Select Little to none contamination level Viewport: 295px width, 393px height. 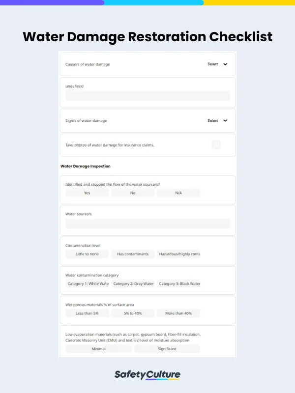[87, 254]
